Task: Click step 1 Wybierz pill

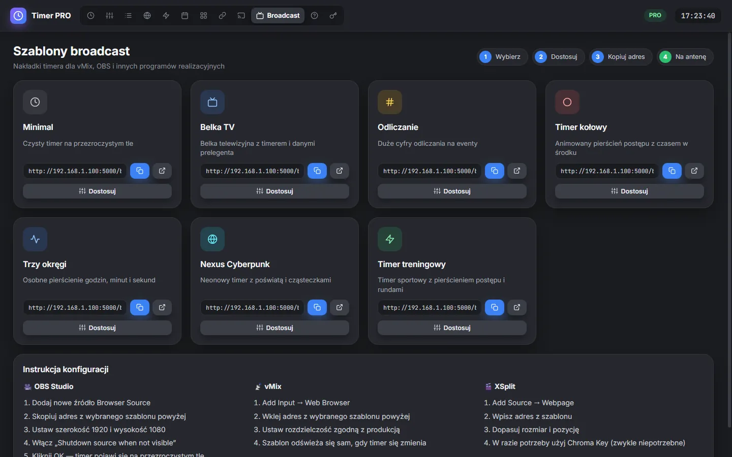Action: (x=503, y=57)
